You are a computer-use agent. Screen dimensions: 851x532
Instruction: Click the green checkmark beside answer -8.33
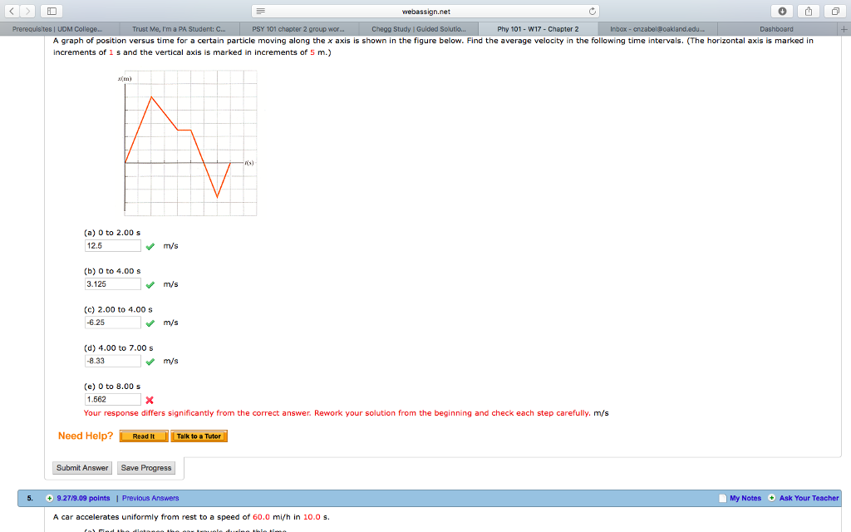coord(150,361)
